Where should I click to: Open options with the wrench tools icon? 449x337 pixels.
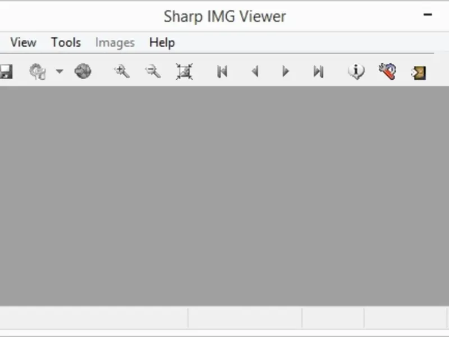pos(387,71)
